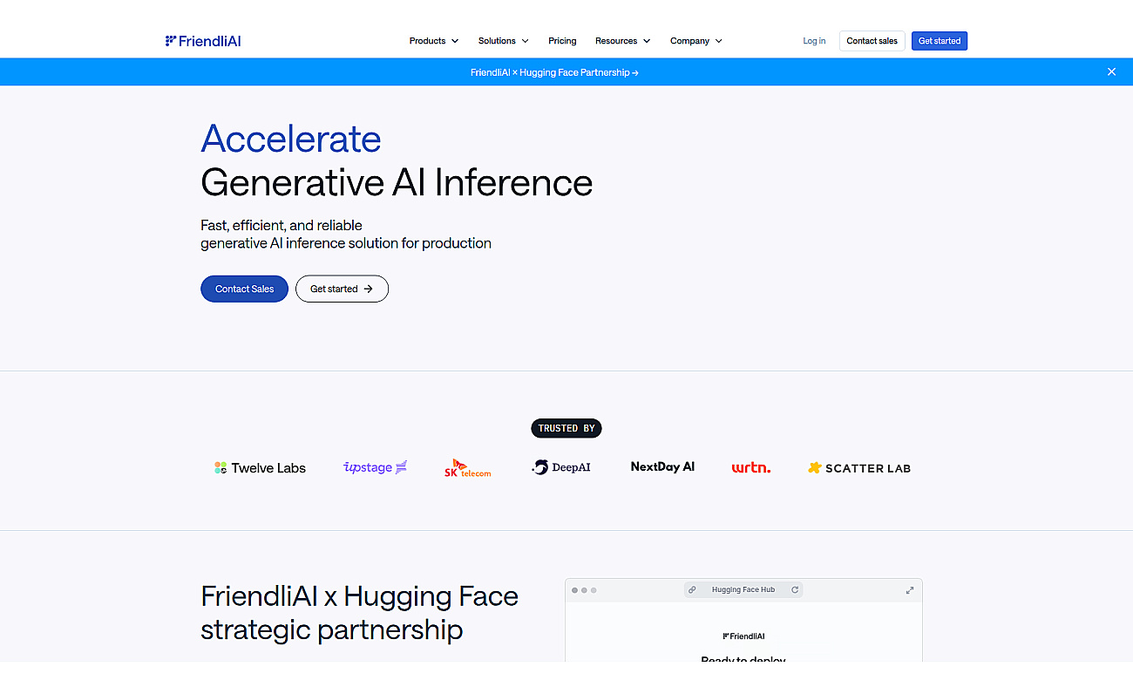Click "FriendliAI x Hugging Face strategic partnership" heading
The image size is (1133, 687).
pyautogui.click(x=359, y=613)
